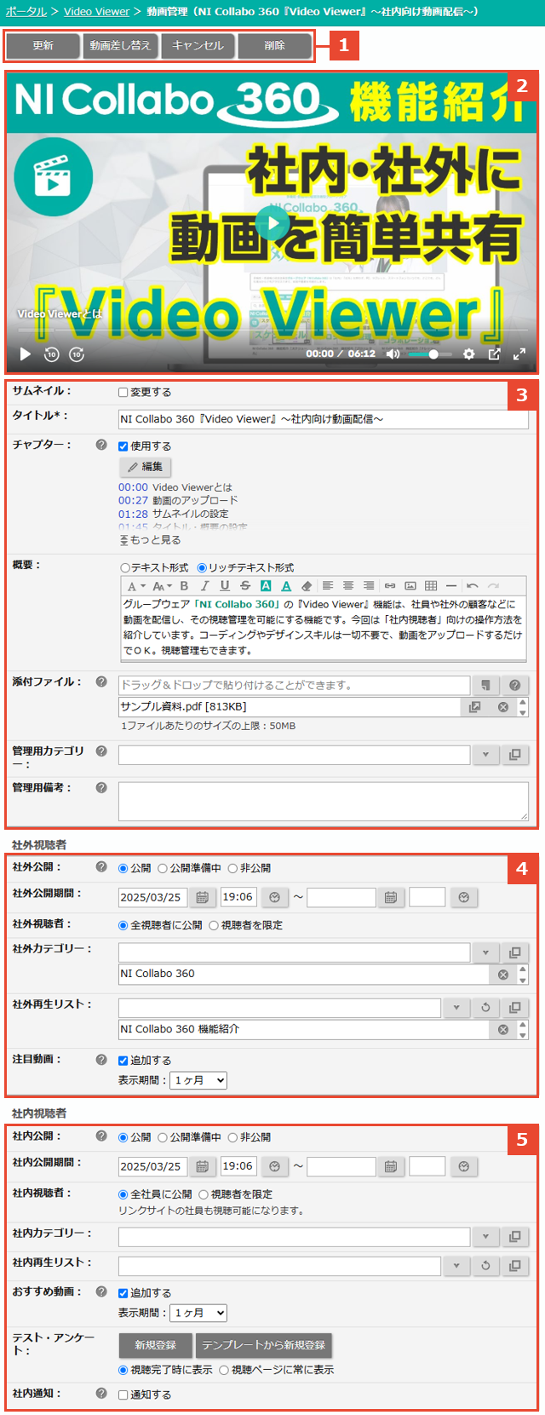This screenshot has height=1415, width=545.
Task: Expand chapters with もっと見る
Action: pyautogui.click(x=150, y=540)
